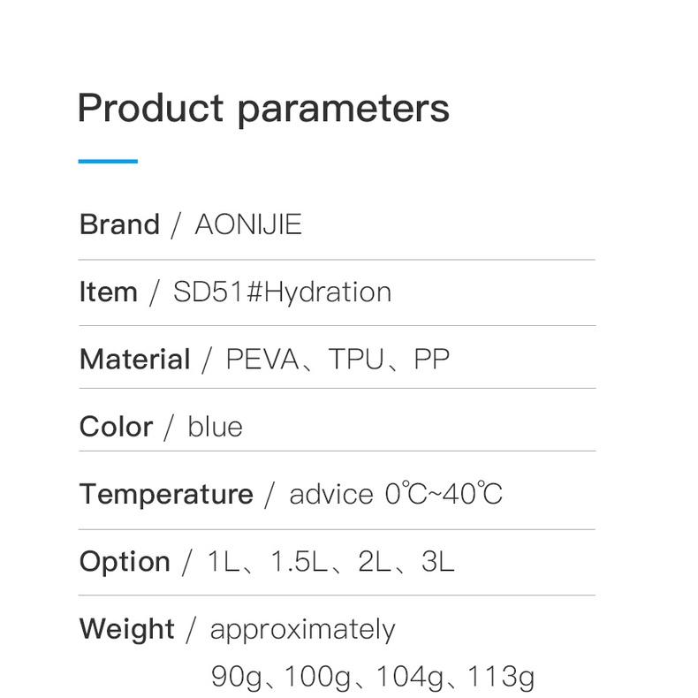Click the approximately text
Image resolution: width=698 pixels, height=698 pixels.
tap(303, 630)
